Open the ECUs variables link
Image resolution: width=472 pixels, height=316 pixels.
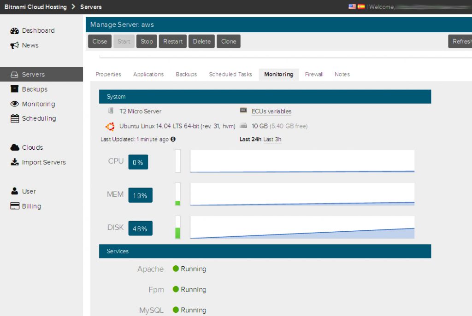[271, 111]
